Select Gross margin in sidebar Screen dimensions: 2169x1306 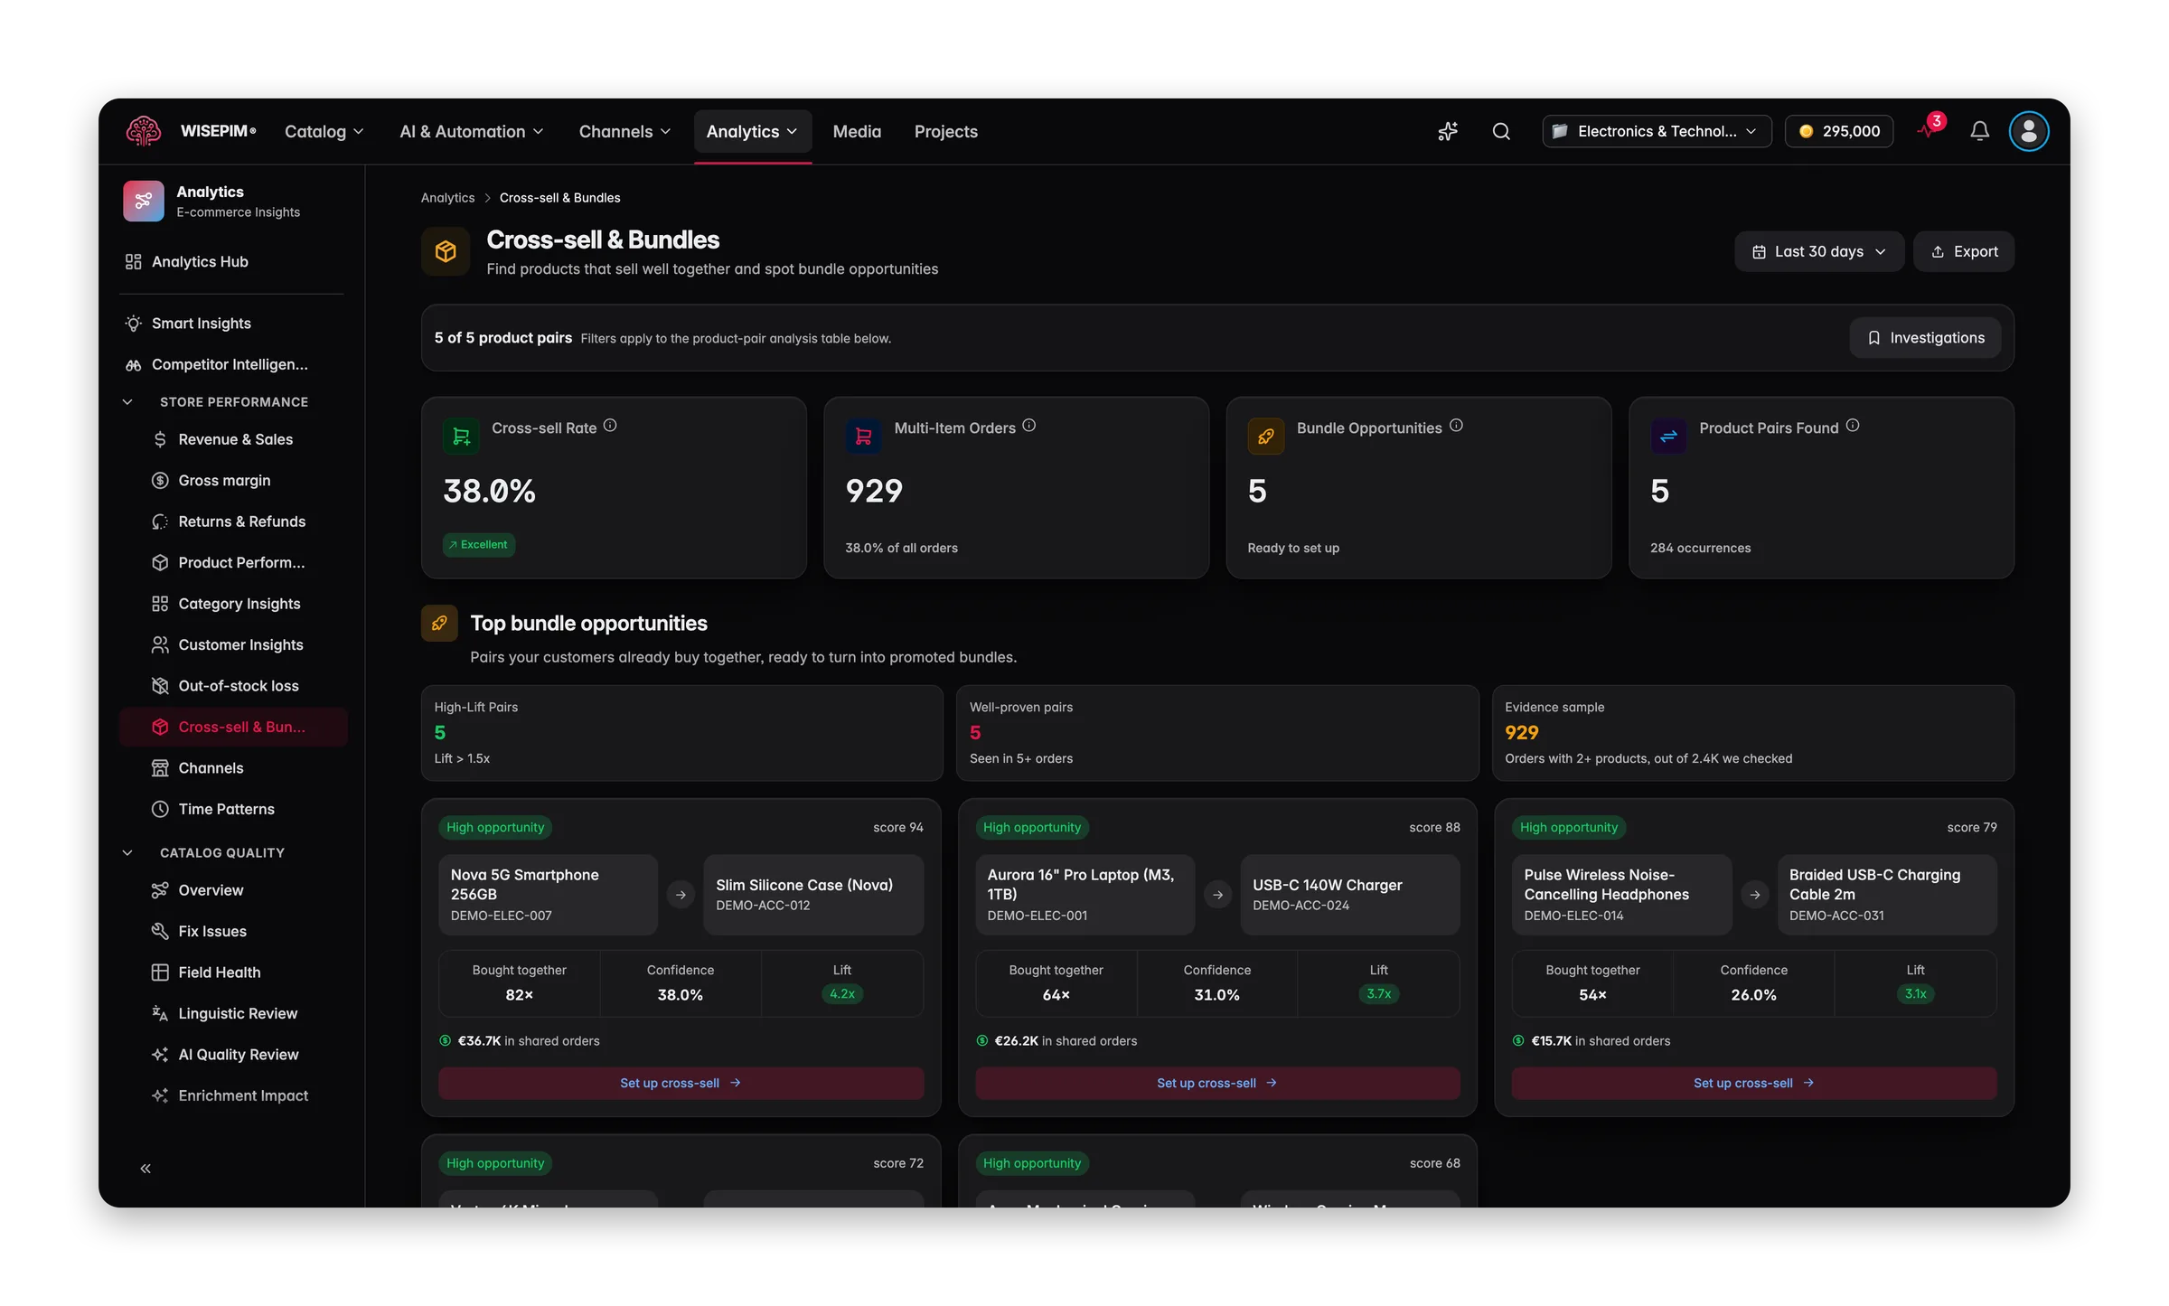(x=224, y=481)
